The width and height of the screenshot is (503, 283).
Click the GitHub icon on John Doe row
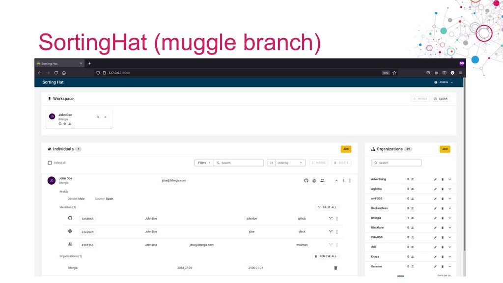point(306,180)
